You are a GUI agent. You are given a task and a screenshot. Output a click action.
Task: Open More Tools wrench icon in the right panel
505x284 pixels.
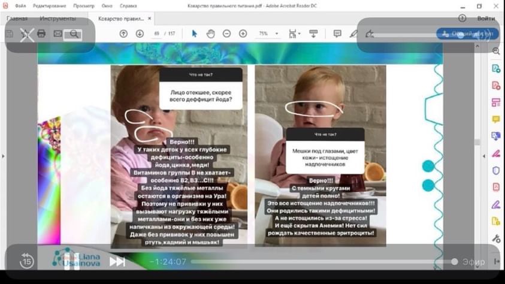coord(496,238)
